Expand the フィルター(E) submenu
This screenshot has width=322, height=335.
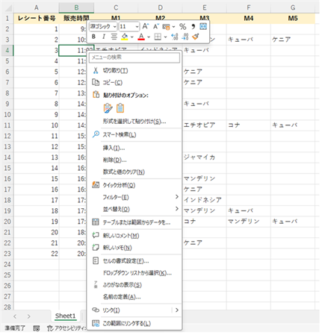tap(134, 197)
